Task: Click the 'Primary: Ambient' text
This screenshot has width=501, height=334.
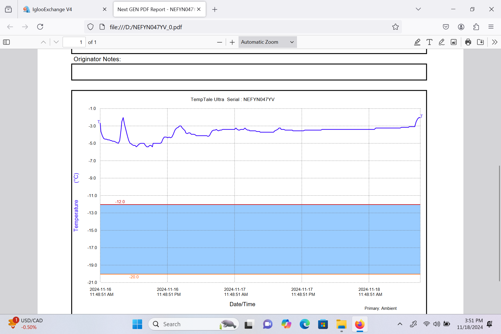Action: [x=380, y=308]
